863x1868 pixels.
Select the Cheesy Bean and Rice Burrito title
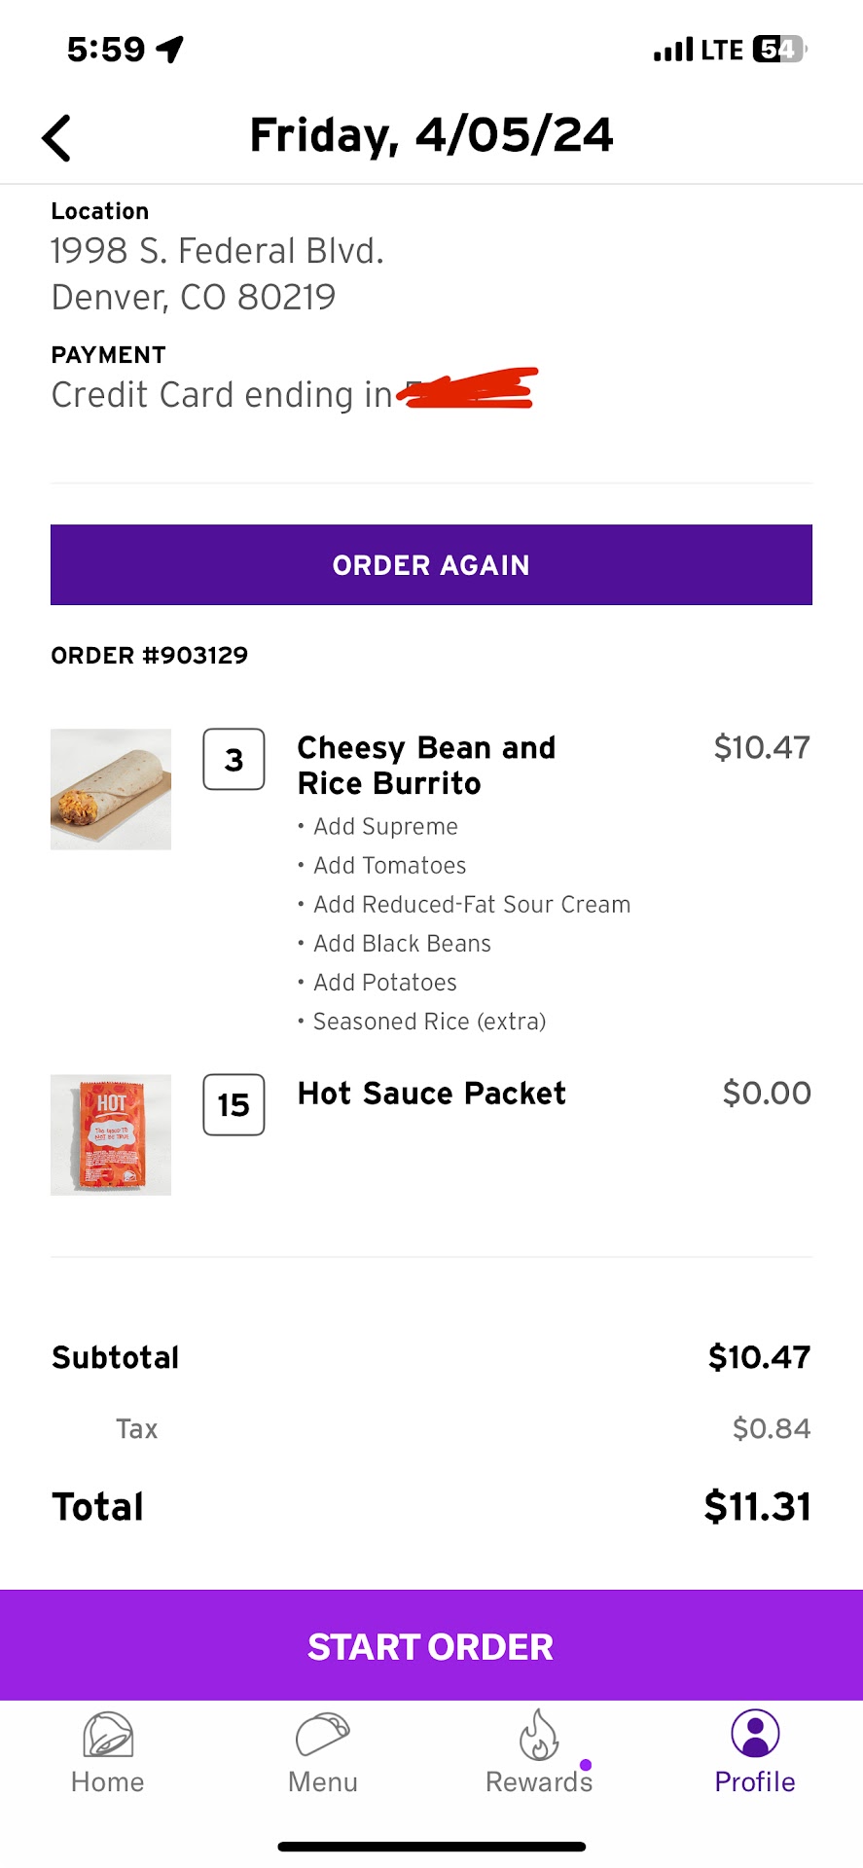(426, 765)
